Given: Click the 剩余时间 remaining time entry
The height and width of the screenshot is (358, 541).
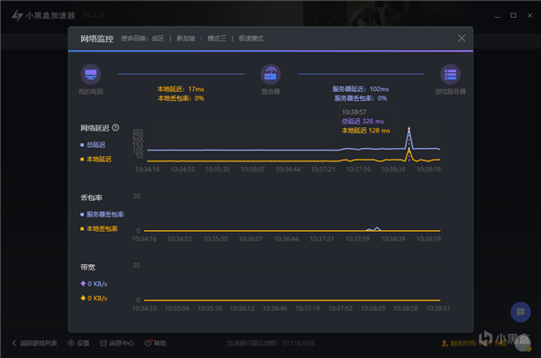Looking at the screenshot, I should point(473,344).
